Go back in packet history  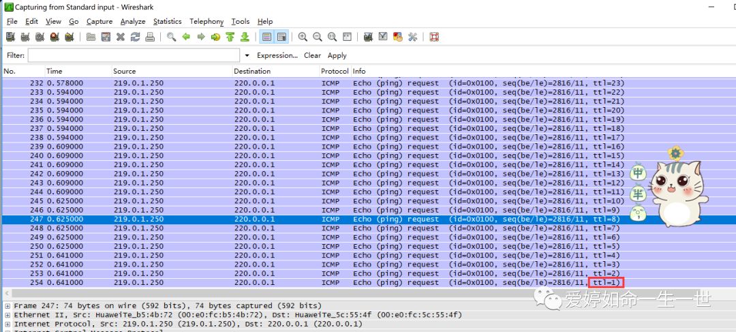[186, 37]
